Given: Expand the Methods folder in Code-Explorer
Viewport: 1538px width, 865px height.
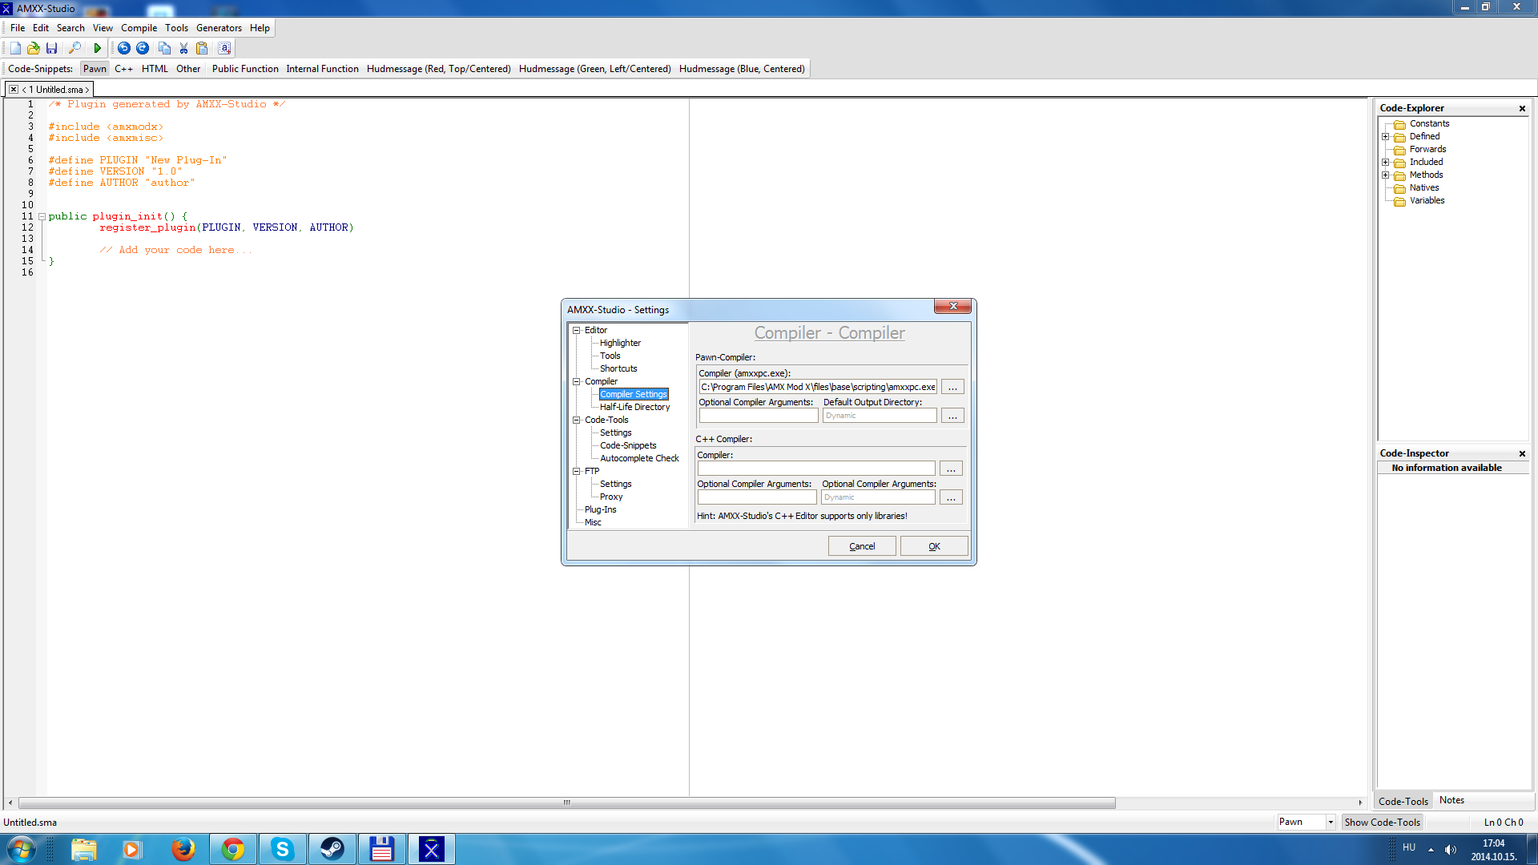Looking at the screenshot, I should coord(1385,175).
